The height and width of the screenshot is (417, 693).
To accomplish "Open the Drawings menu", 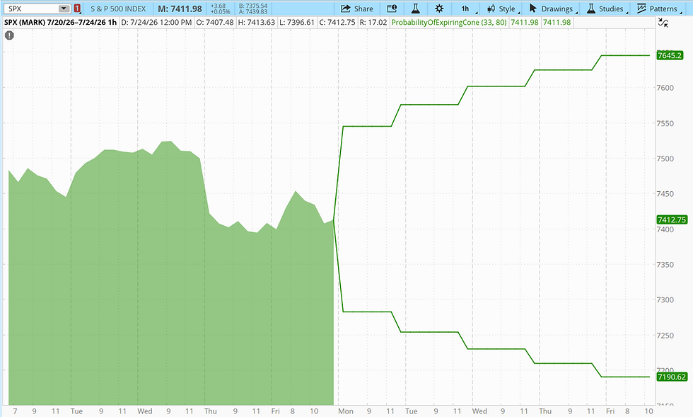I will click(x=552, y=9).
